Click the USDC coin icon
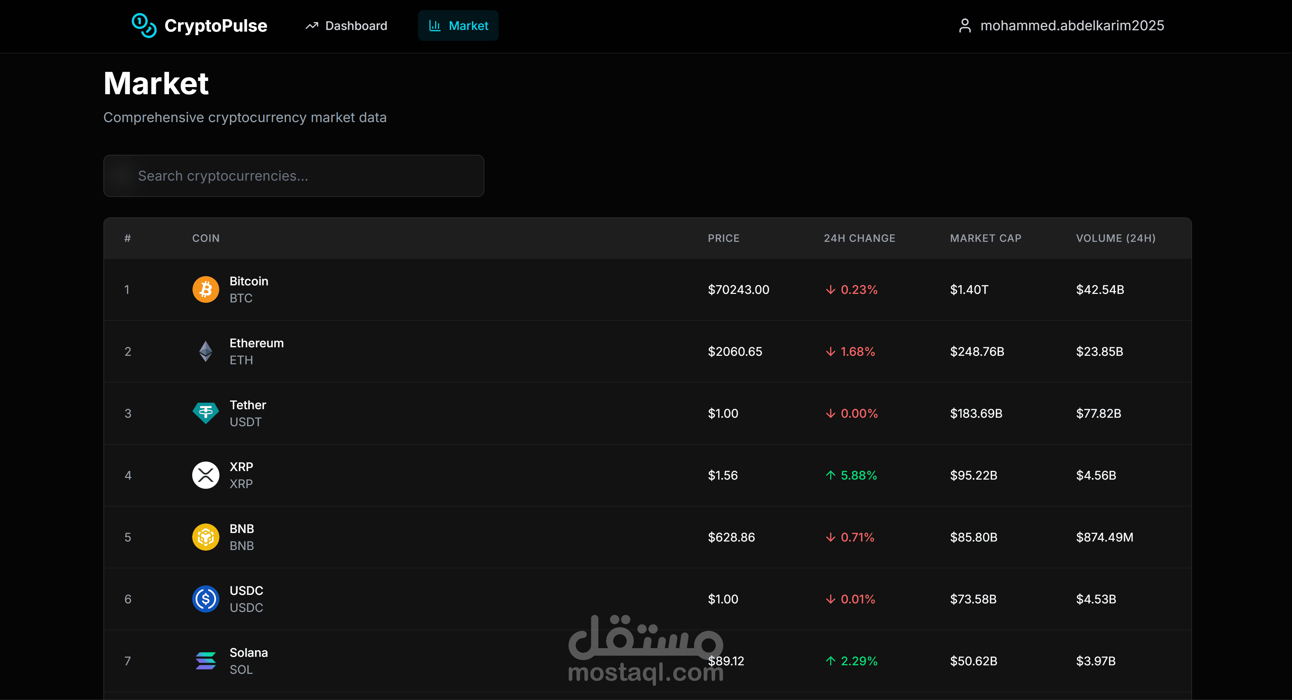 click(205, 599)
